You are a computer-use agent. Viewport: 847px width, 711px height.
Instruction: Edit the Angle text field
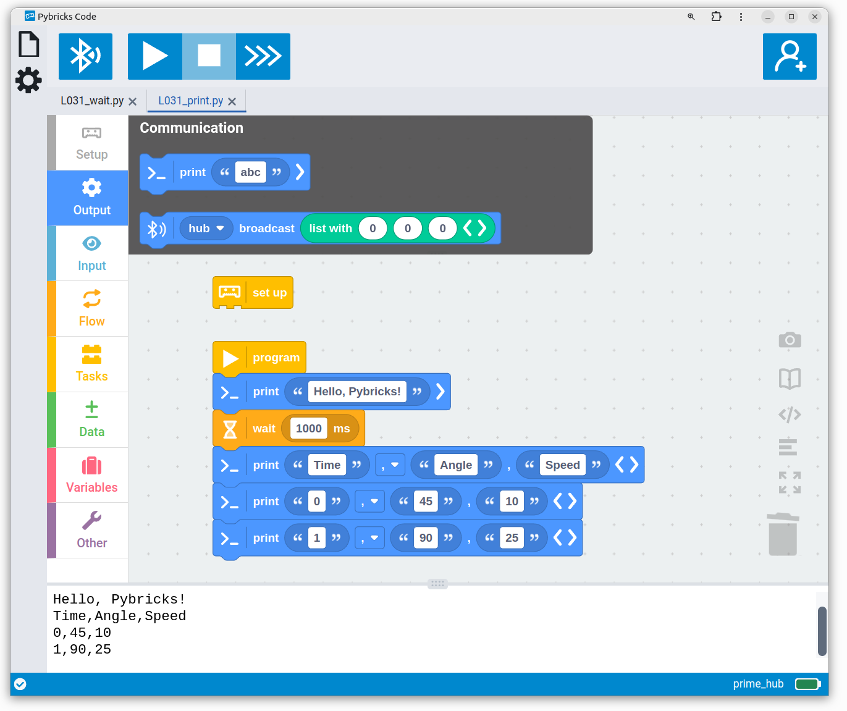456,465
